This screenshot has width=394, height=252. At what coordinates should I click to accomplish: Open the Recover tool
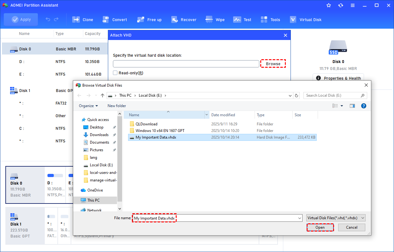(x=184, y=20)
